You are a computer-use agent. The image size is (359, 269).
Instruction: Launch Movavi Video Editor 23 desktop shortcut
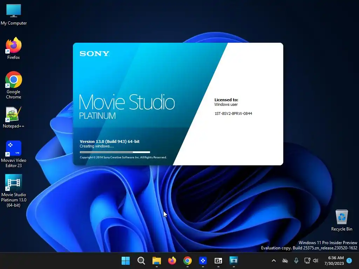coord(14,154)
